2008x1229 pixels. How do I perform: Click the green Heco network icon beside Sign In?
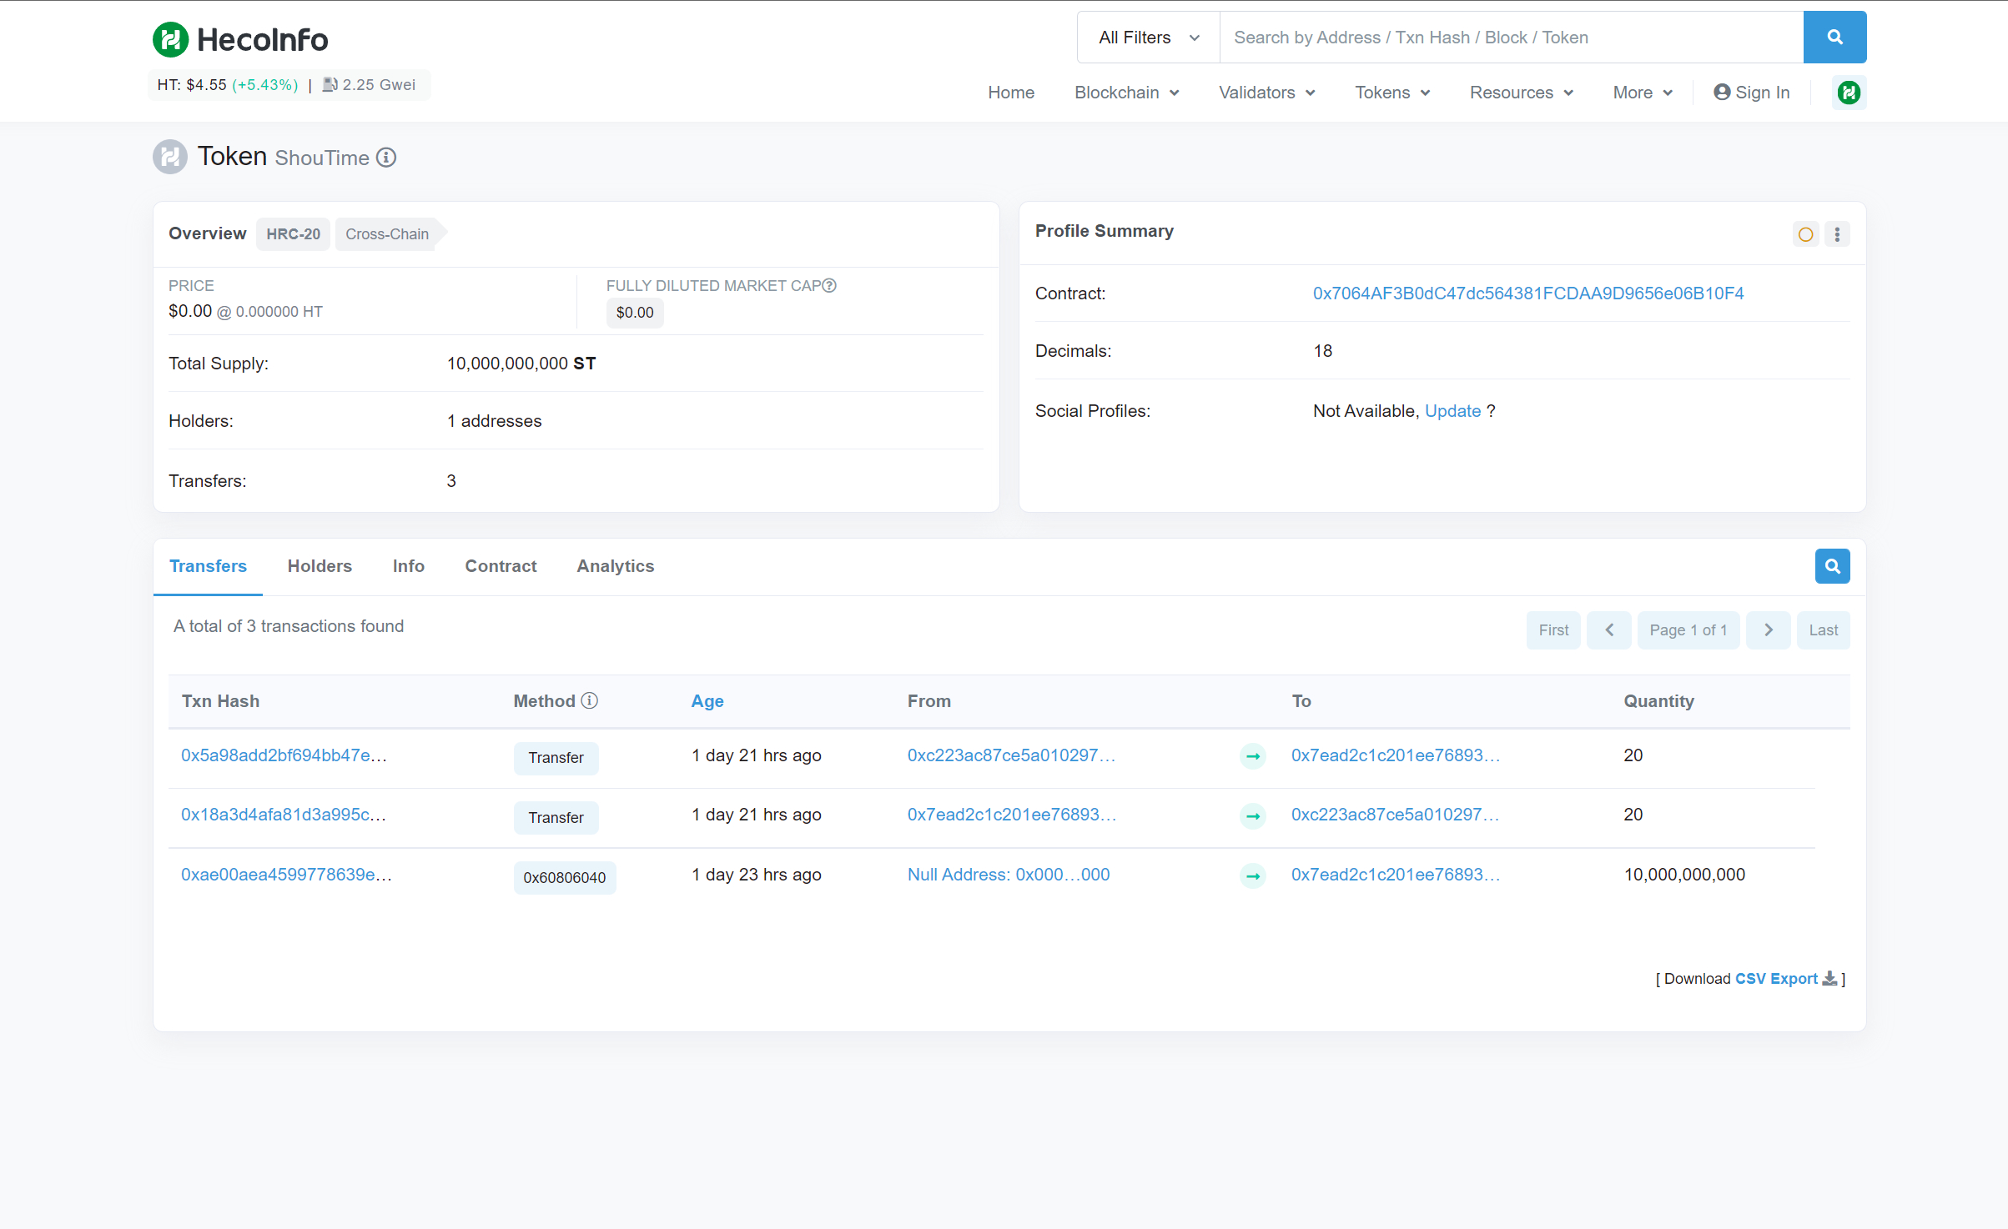point(1849,93)
